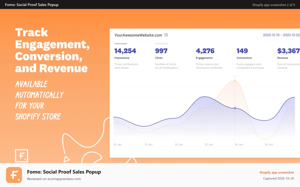Viewport: 300px width, 187px height.
Task: Click the top bar title Fomo: Social Proof Sales Popup
Action: coord(32,4)
